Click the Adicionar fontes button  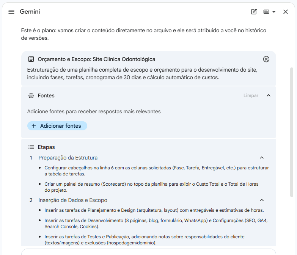coord(57,126)
